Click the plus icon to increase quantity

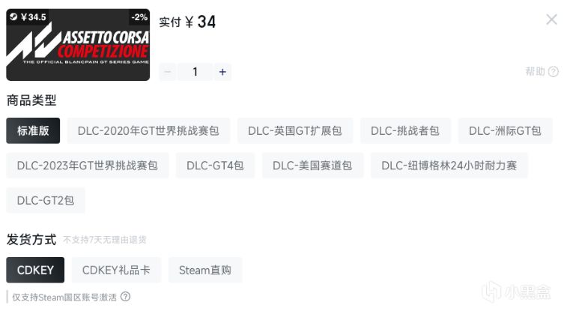coord(222,72)
